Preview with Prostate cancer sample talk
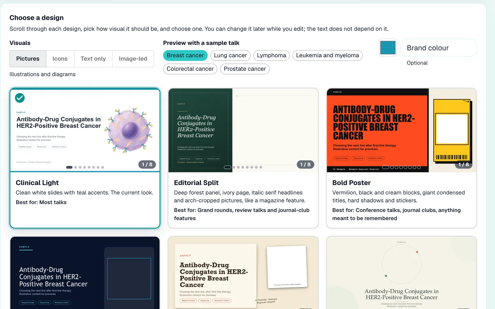The width and height of the screenshot is (495, 309). [x=245, y=69]
